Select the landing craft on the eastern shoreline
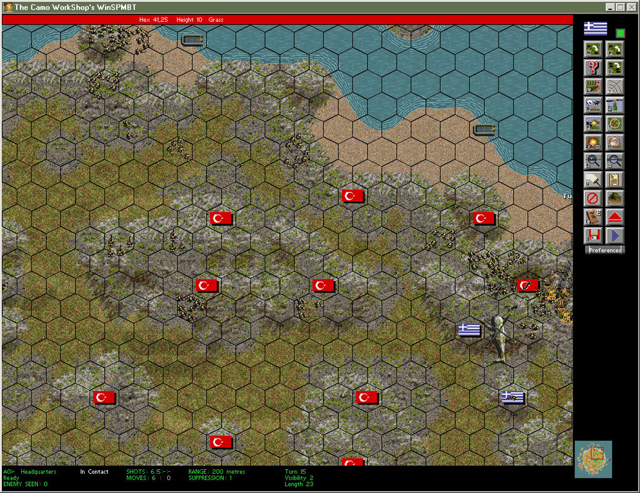This screenshot has height=493, width=640. (484, 130)
